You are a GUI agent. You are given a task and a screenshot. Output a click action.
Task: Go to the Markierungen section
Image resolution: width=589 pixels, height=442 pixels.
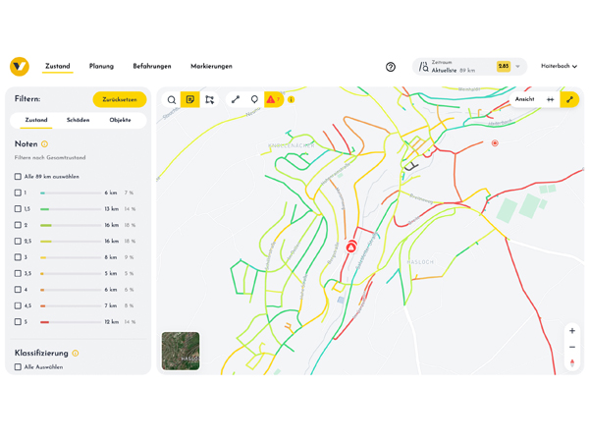click(x=211, y=67)
